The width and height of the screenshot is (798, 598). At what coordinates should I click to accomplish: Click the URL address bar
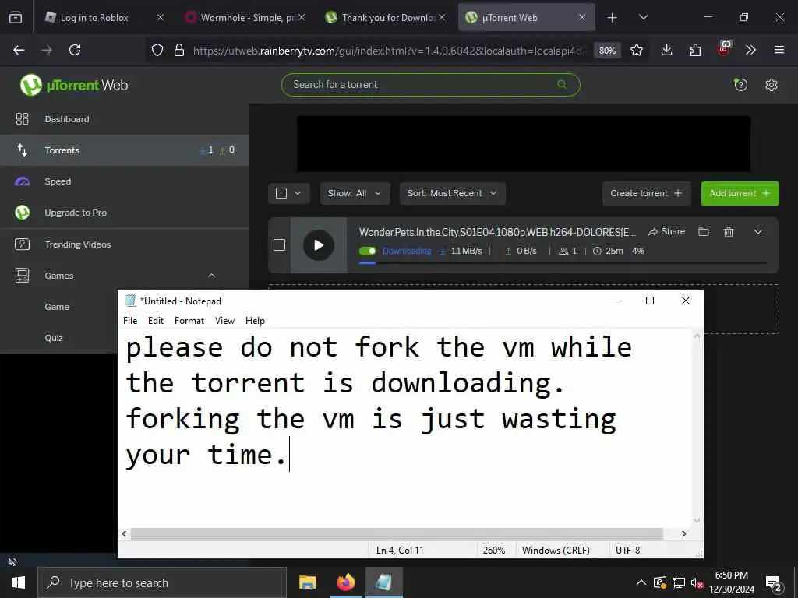390,51
